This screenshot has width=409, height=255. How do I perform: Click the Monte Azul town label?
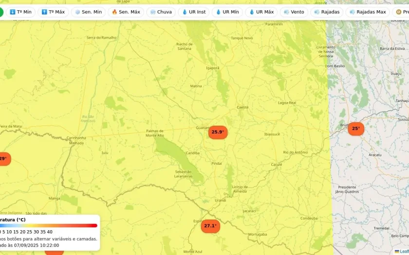[193, 252]
